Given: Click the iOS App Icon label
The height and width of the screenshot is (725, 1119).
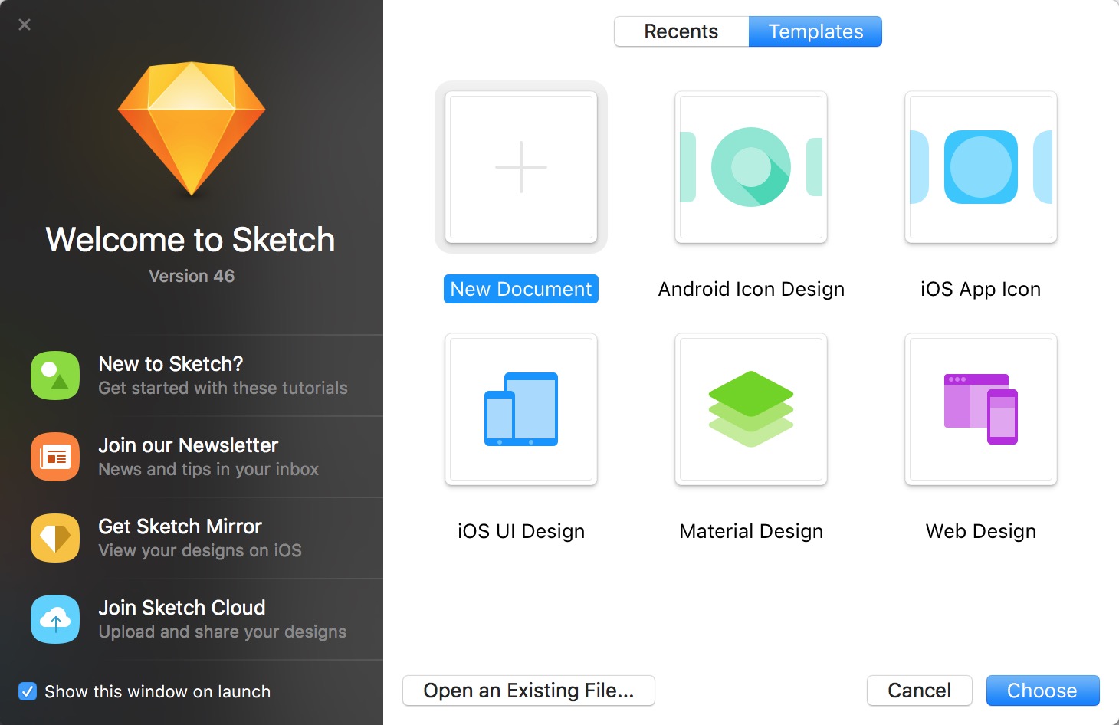Looking at the screenshot, I should tap(981, 289).
